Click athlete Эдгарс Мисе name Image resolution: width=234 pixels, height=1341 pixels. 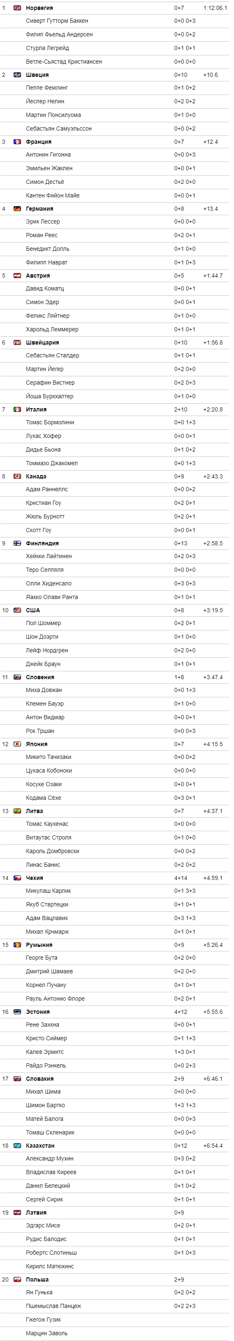coord(43,1225)
